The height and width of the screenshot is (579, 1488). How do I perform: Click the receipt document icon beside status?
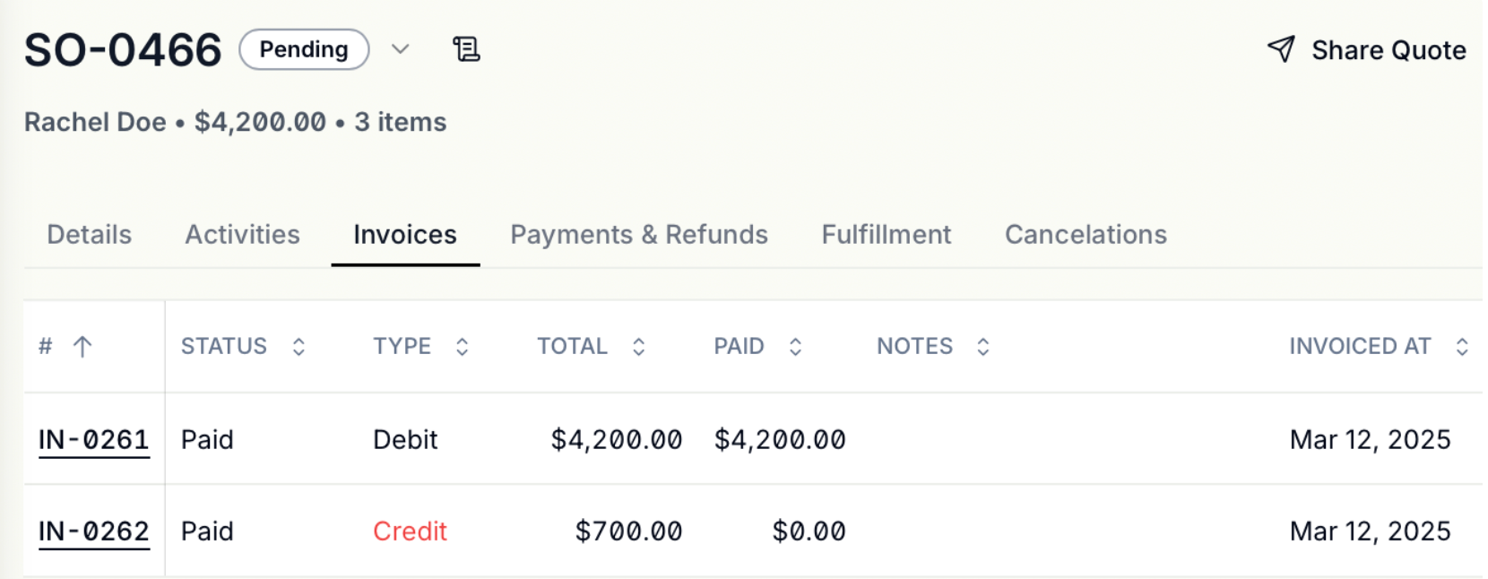point(466,49)
